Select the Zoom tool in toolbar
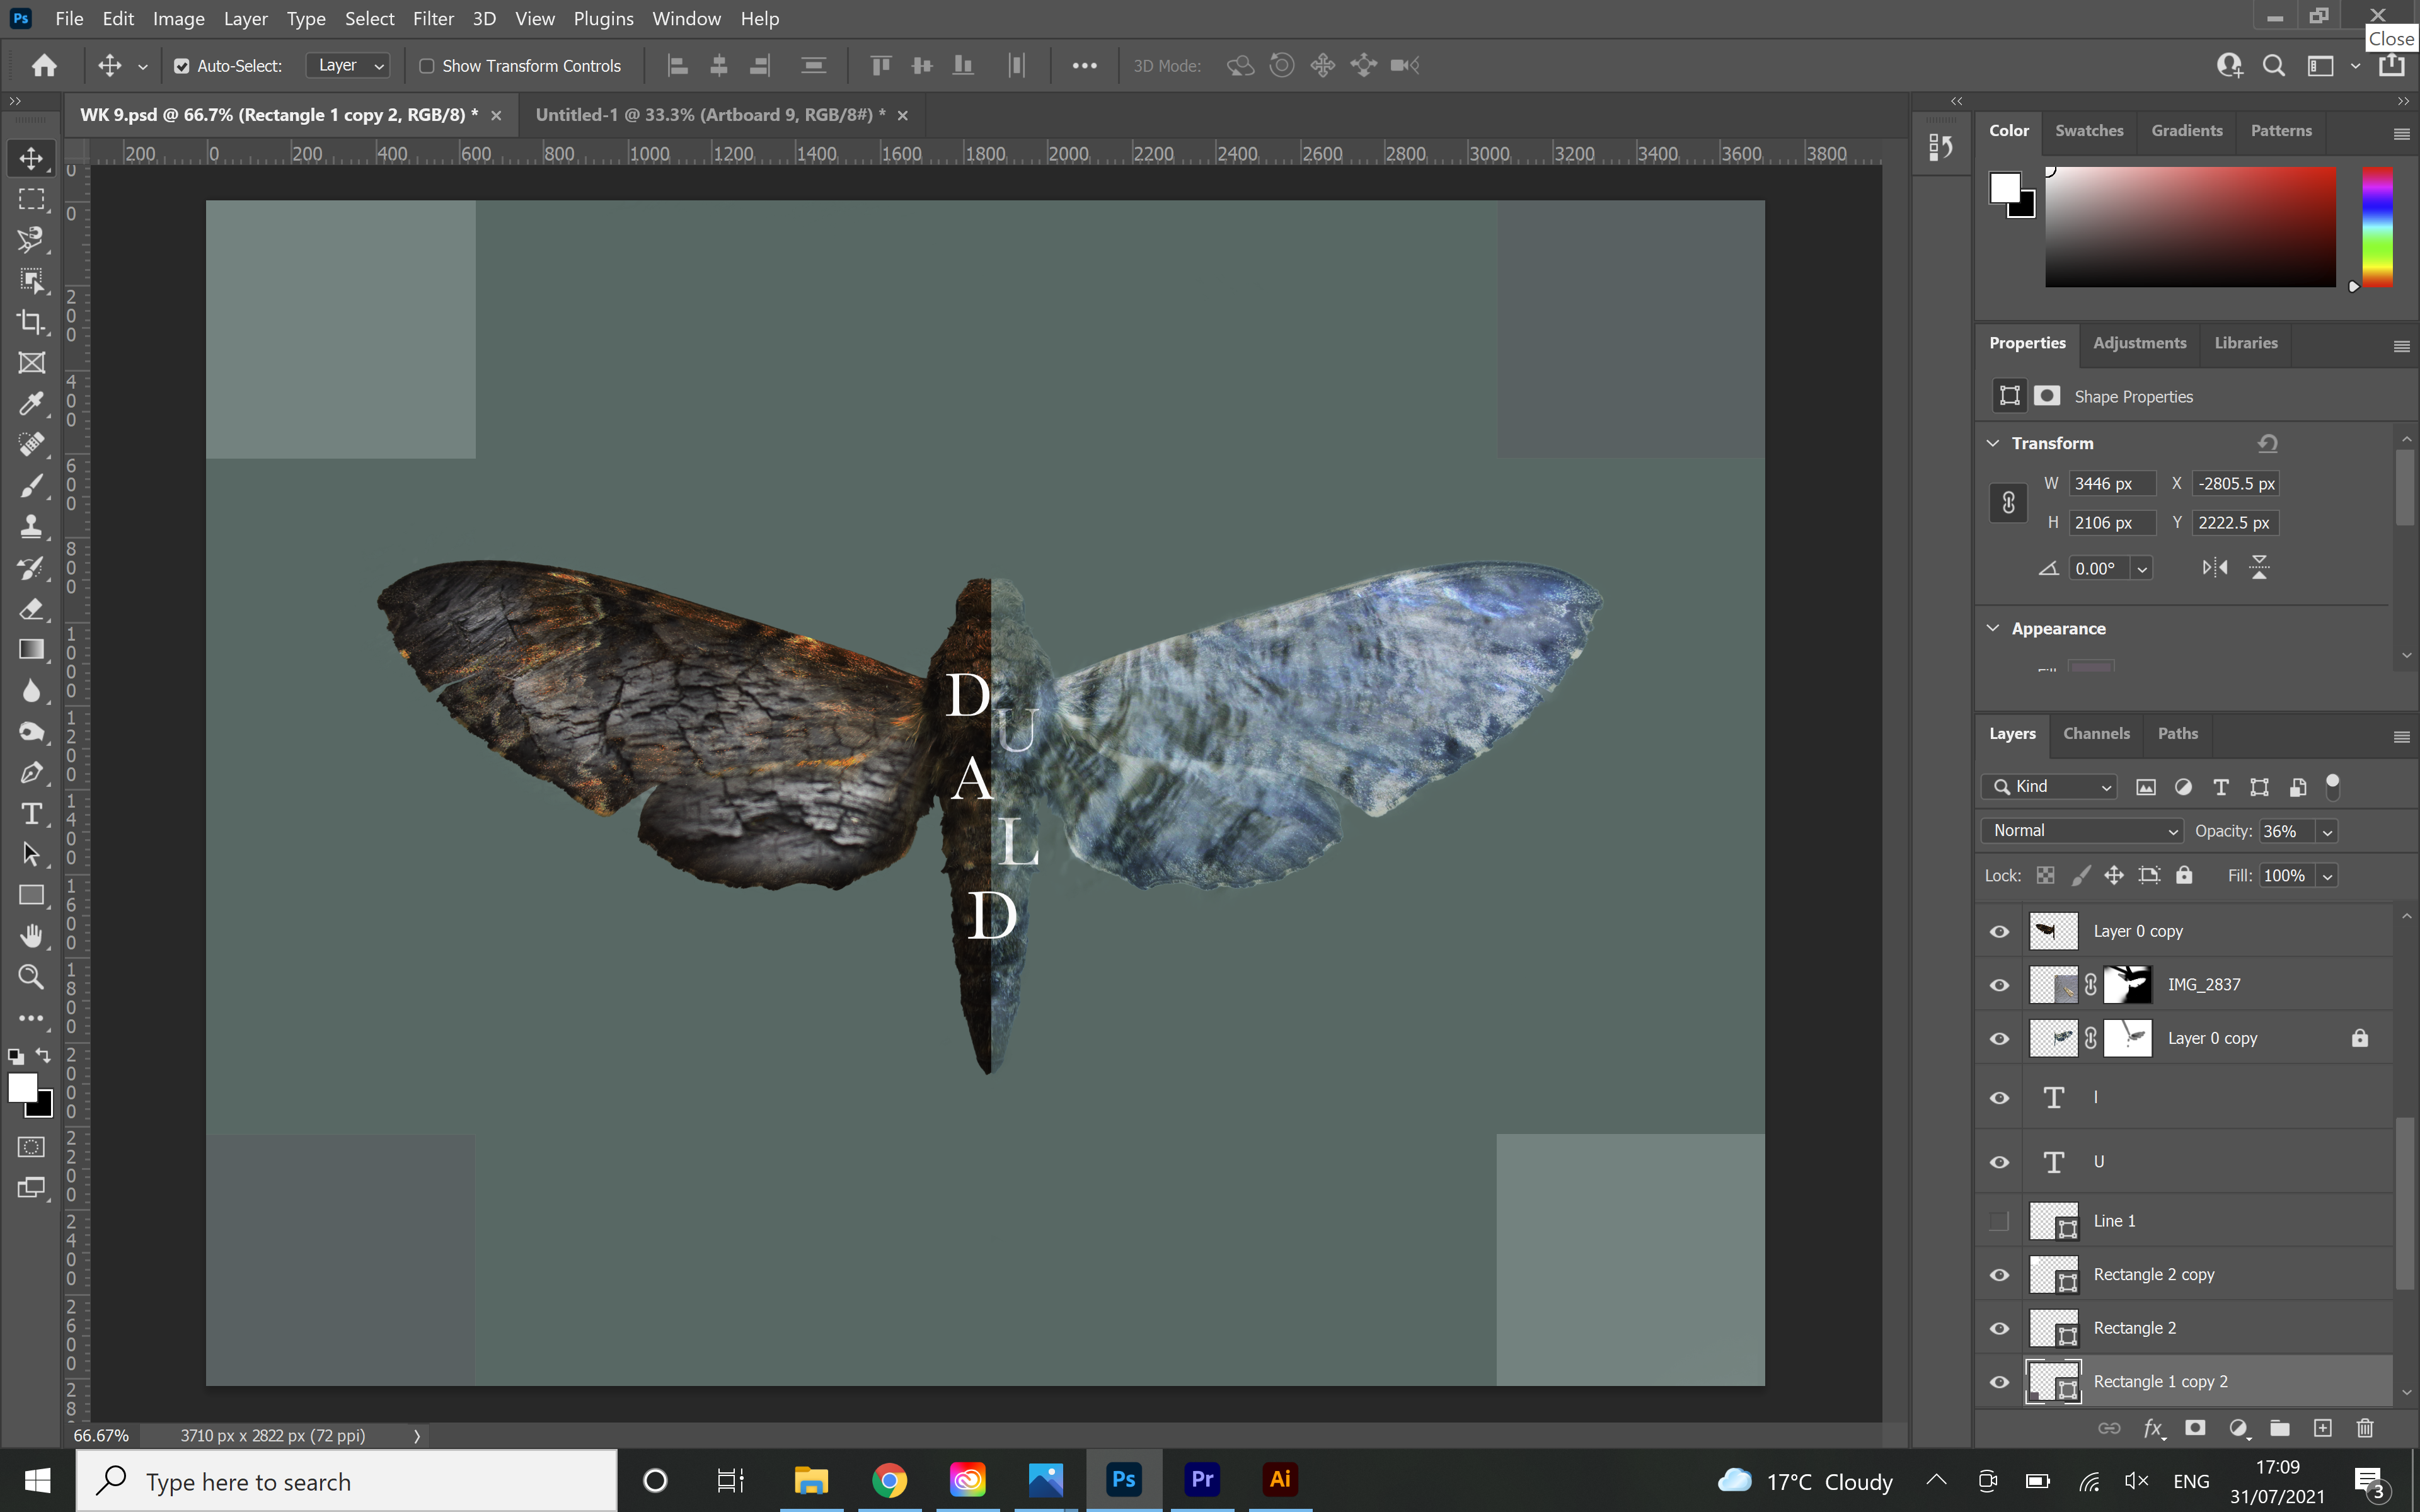2420x1512 pixels. coord(31,977)
